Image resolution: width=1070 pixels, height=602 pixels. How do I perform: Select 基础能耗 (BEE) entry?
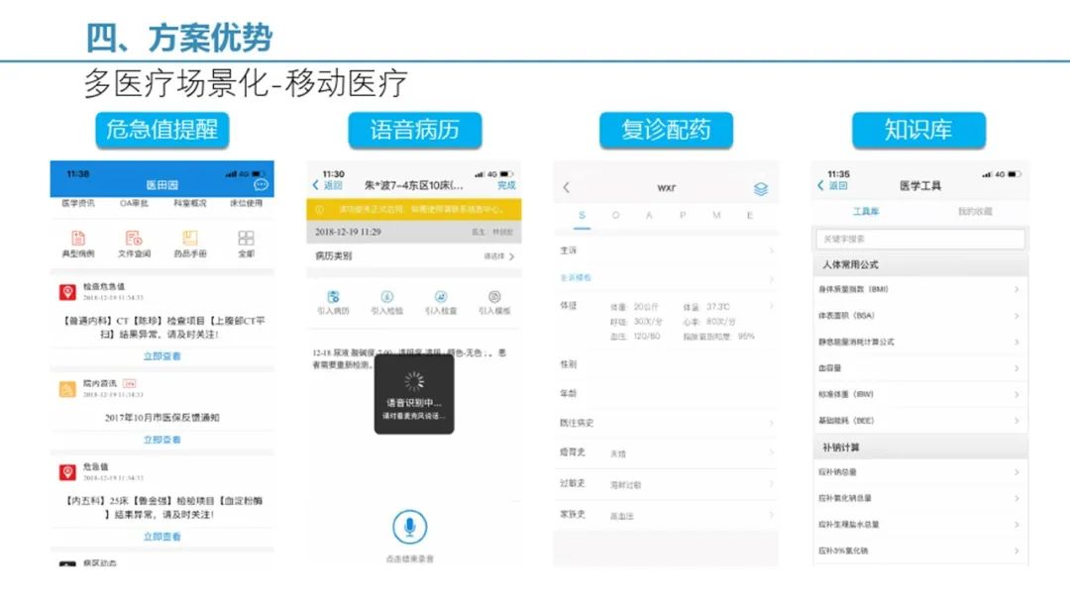tap(919, 421)
